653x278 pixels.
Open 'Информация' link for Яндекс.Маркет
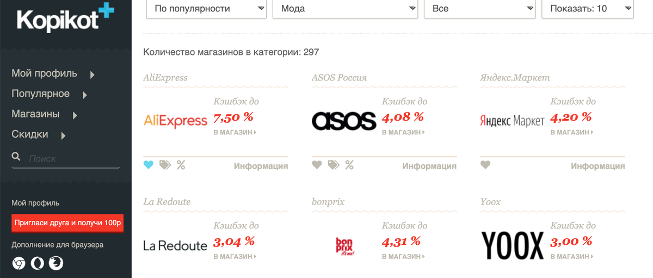(597, 166)
